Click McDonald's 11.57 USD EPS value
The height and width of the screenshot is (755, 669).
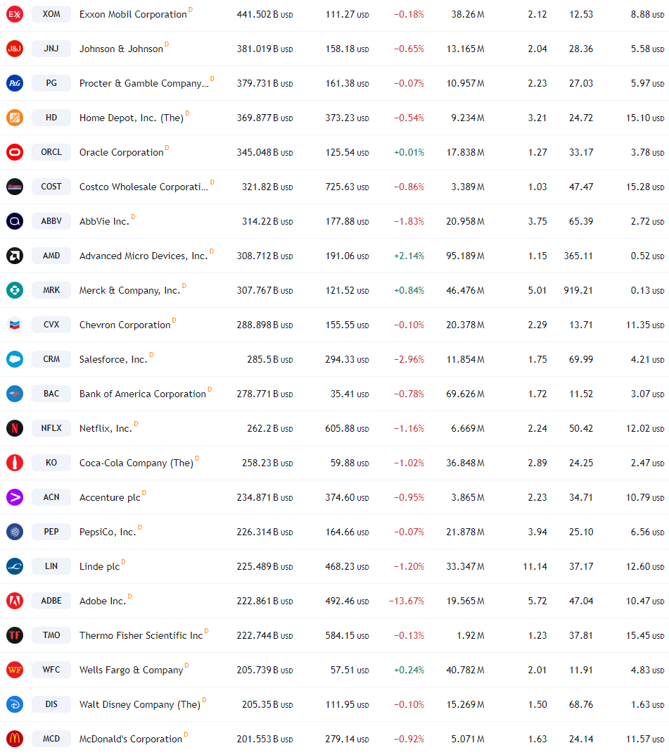click(x=645, y=739)
